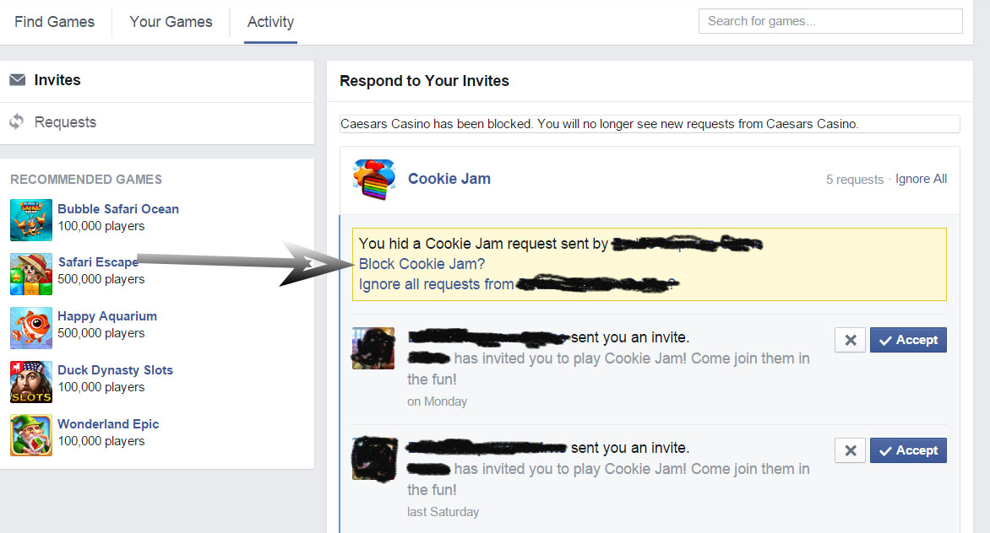
Task: Select the Activity tab
Action: click(270, 22)
